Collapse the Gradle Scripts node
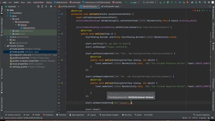 5,46
